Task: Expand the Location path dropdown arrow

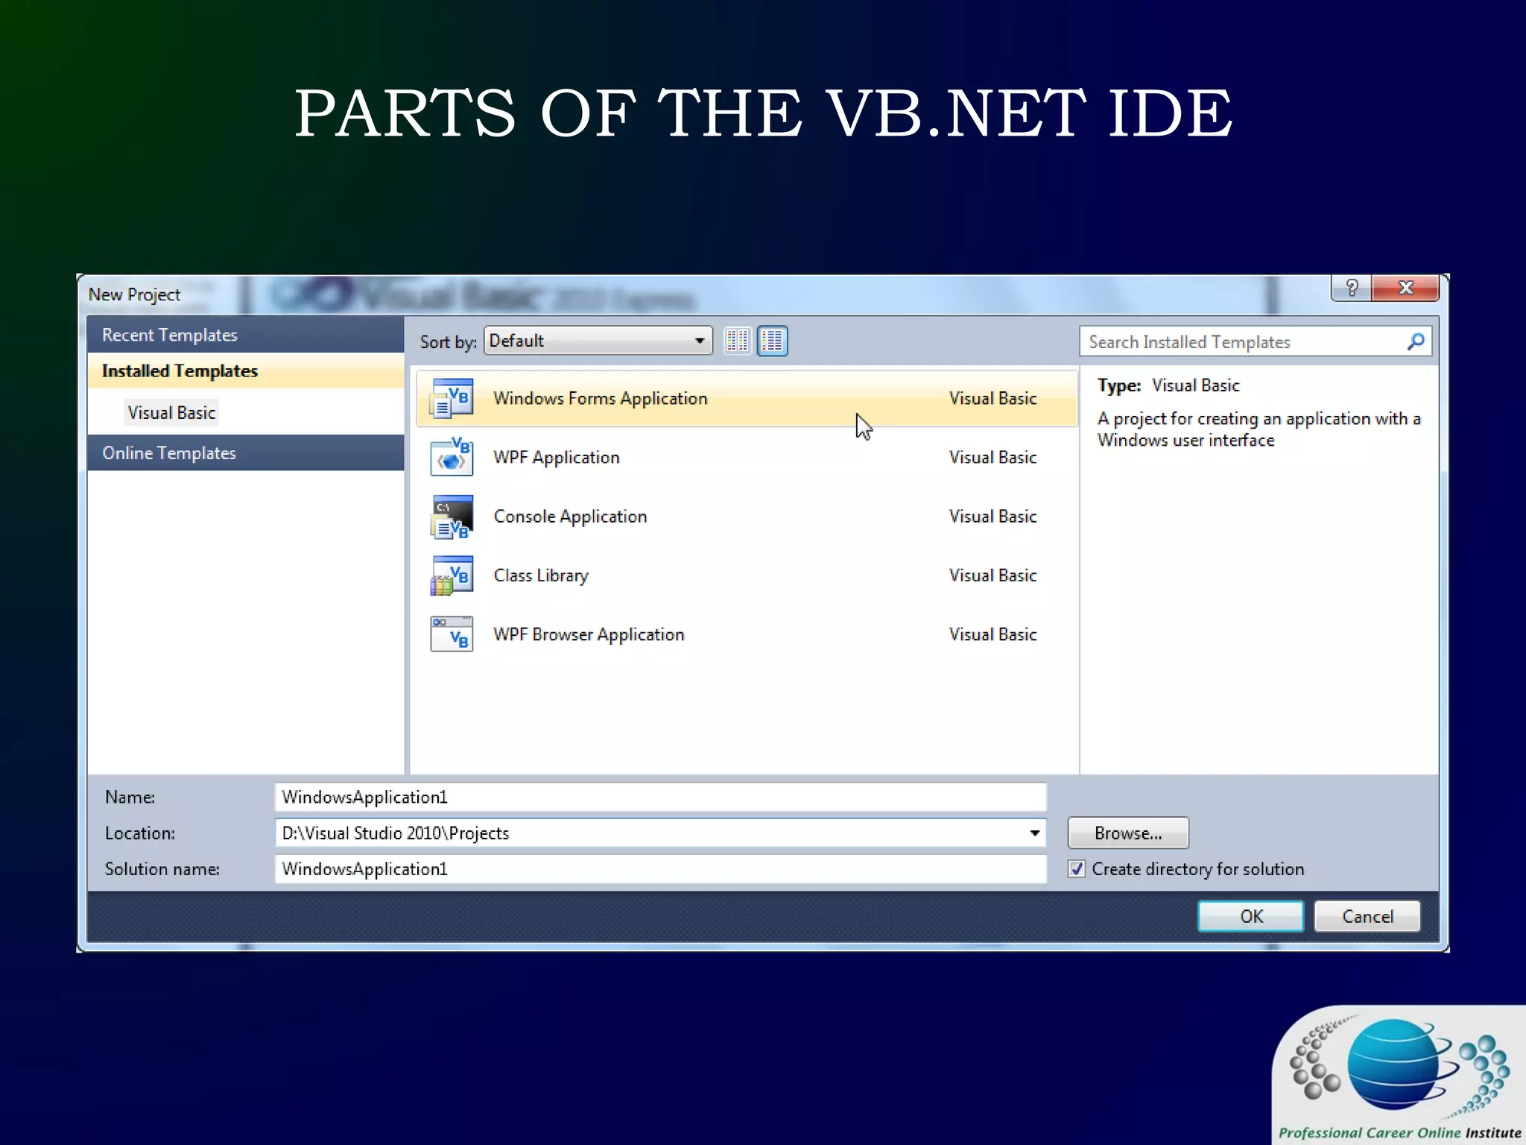Action: [1034, 833]
